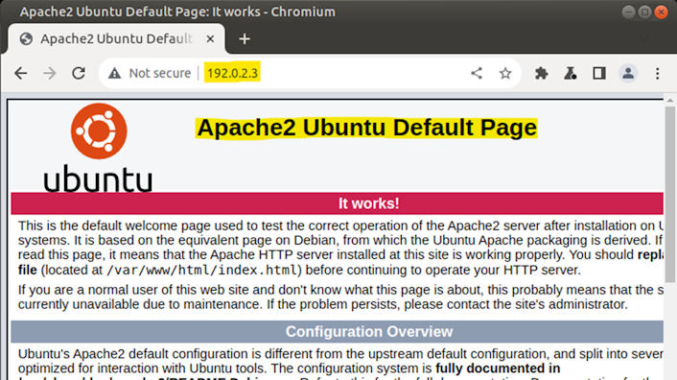Click the Ubuntu logo image

pyautogui.click(x=99, y=148)
